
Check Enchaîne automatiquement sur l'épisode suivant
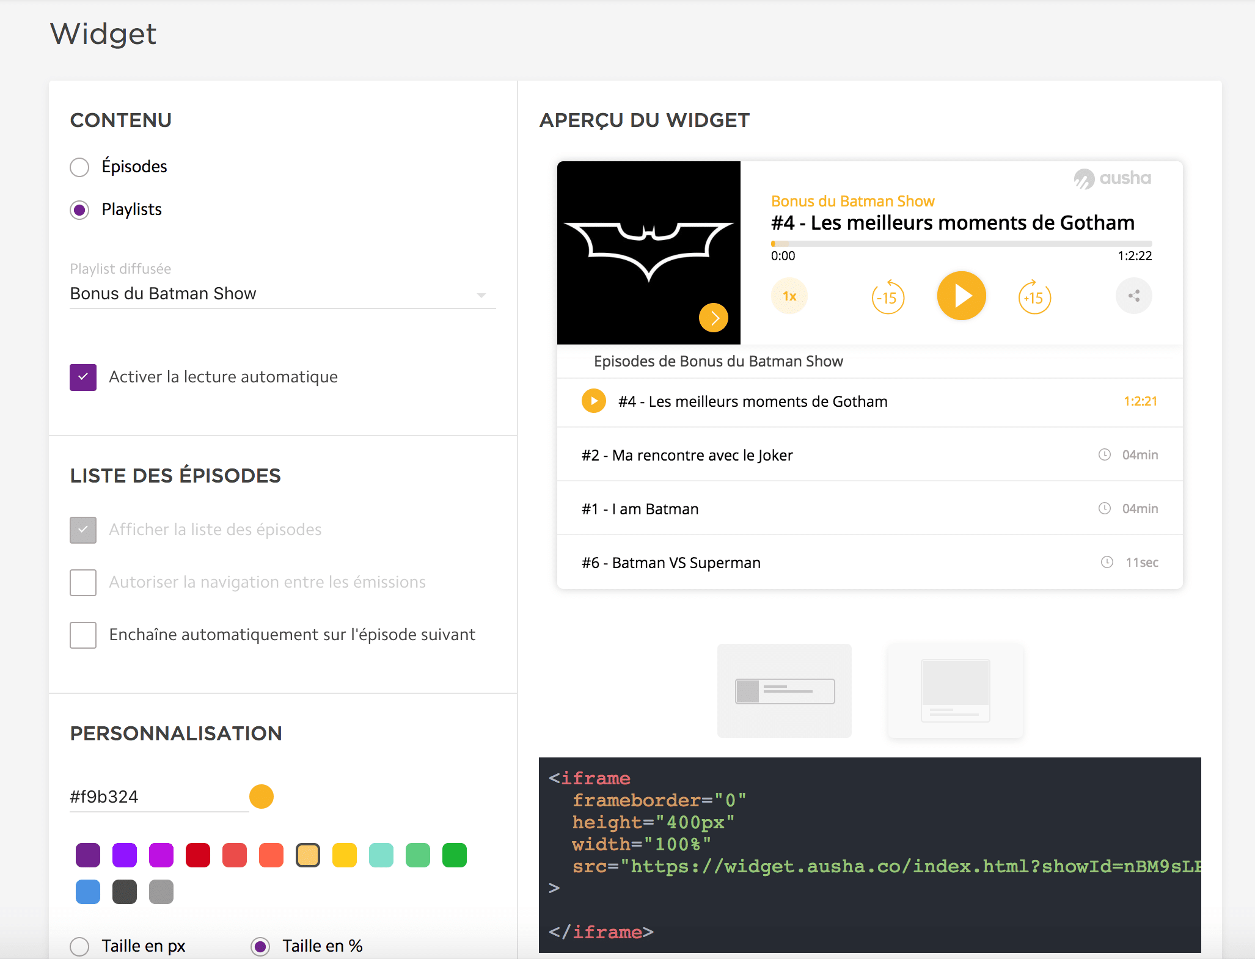point(83,635)
